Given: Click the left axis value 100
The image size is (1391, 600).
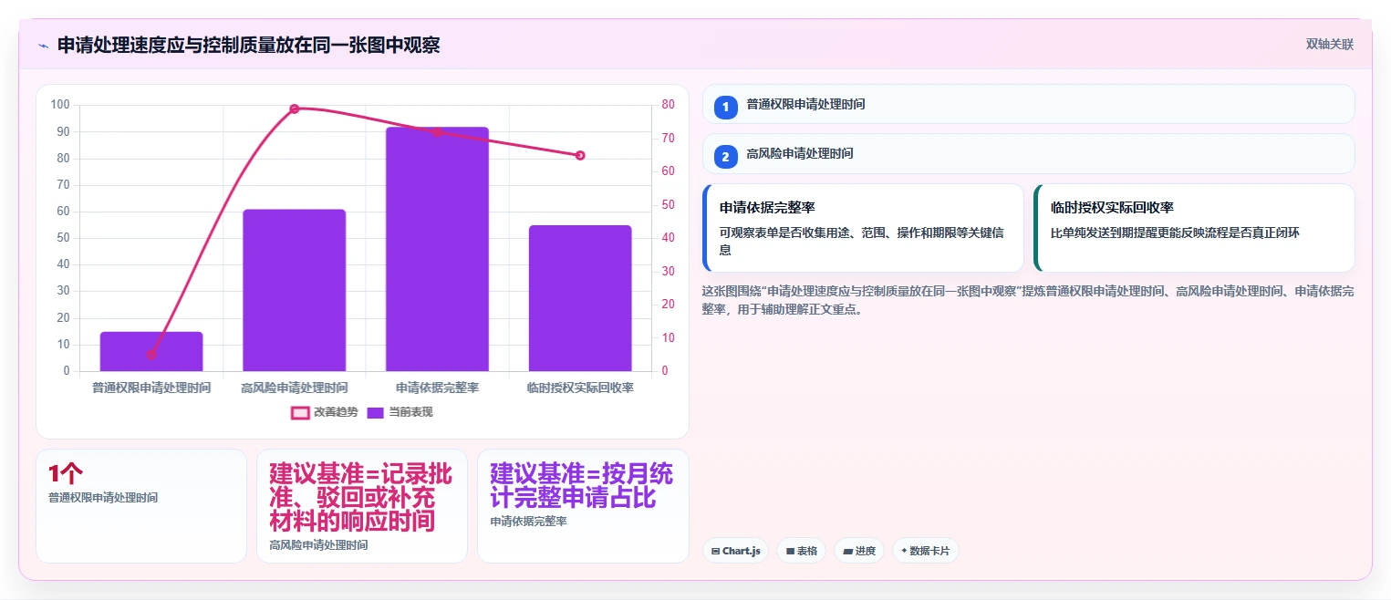Looking at the screenshot, I should pyautogui.click(x=61, y=105).
